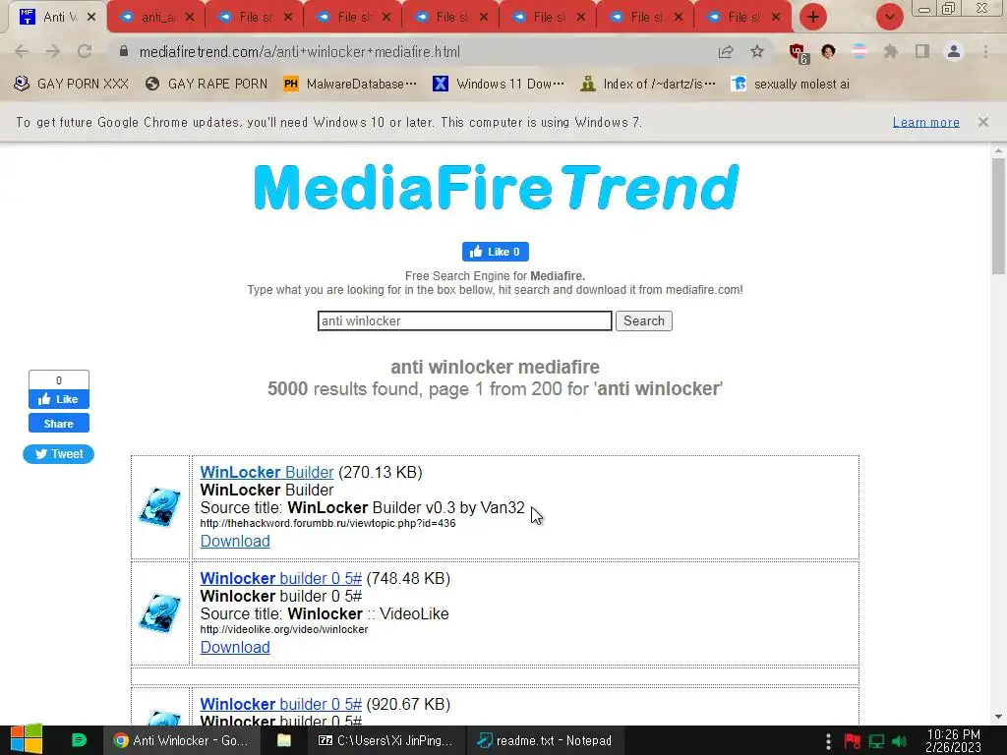The image size is (1007, 755).
Task: Click the scrollbar up arrow
Action: pyautogui.click(x=998, y=150)
